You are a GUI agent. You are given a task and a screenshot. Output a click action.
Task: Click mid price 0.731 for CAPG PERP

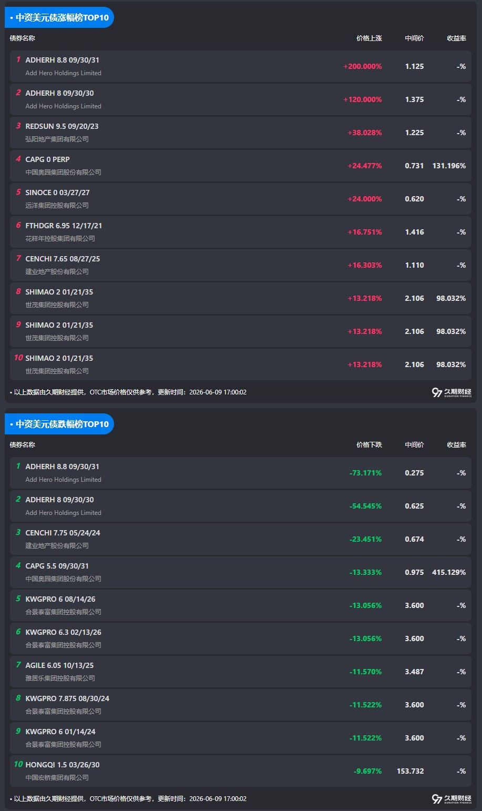coord(414,166)
